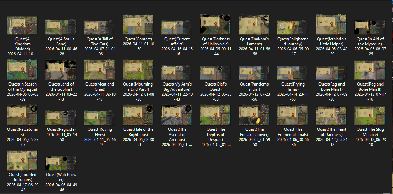The width and height of the screenshot is (393, 194).
Task: Select the Quest(My Arm's Big Adventure) thumbnail
Action: (177, 73)
